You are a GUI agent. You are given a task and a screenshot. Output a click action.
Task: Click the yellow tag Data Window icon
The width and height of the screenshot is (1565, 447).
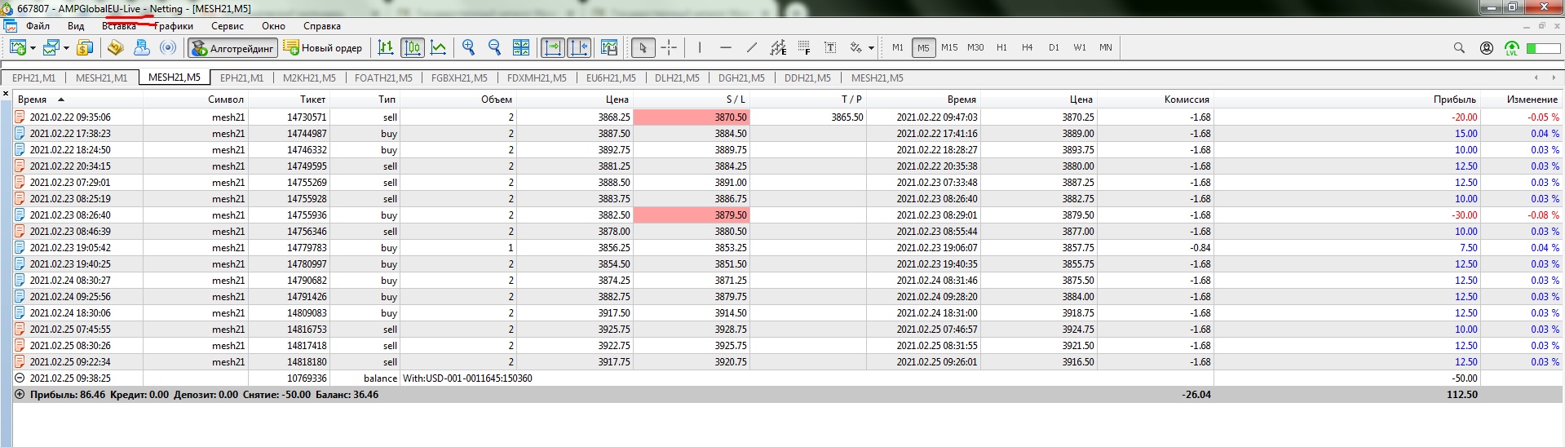tap(115, 48)
